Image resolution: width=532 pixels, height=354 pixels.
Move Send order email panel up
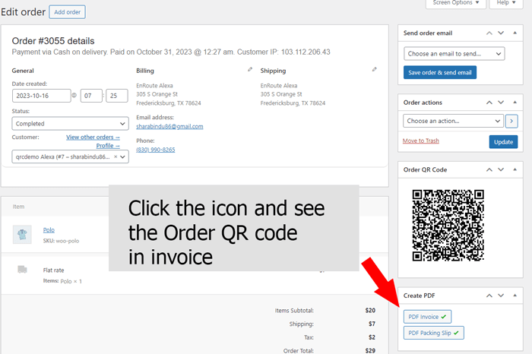tap(489, 33)
